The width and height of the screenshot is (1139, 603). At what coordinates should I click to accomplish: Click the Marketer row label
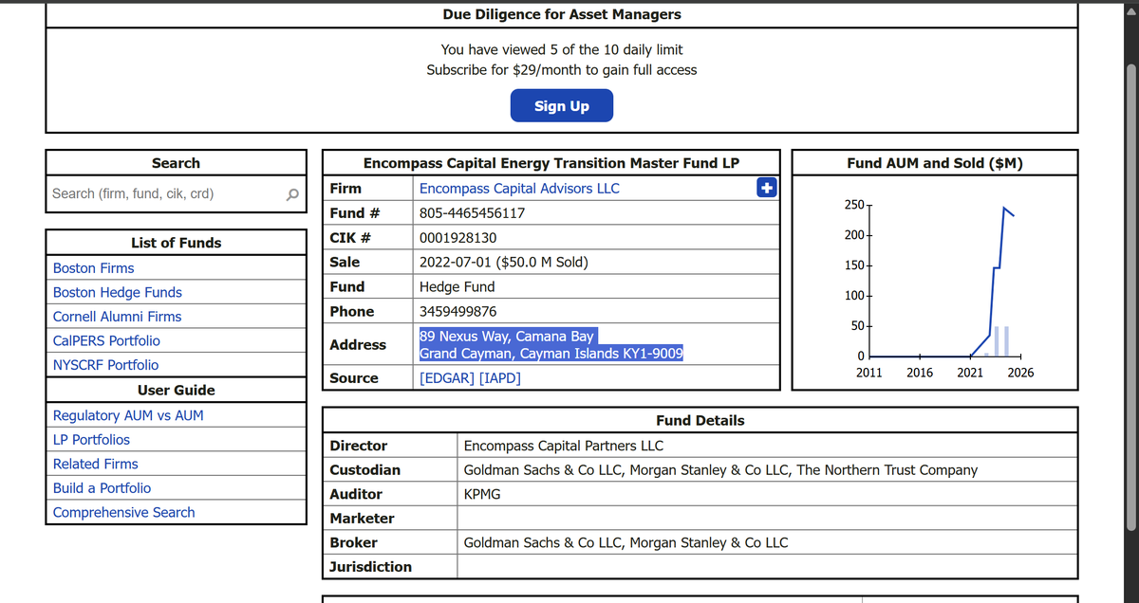362,518
